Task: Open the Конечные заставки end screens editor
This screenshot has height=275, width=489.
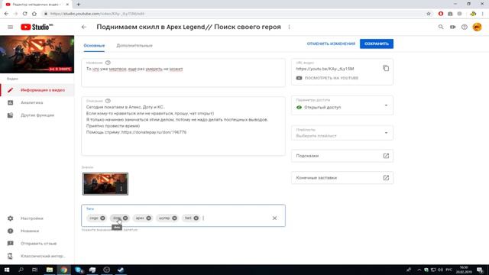Action: pyautogui.click(x=342, y=178)
